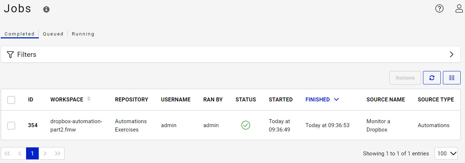Image resolution: width=465 pixels, height=163 pixels.
Task: Sort by Ran By column header
Action: (213, 100)
